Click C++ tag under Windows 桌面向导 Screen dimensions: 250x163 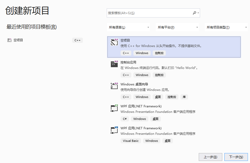coord(126,97)
